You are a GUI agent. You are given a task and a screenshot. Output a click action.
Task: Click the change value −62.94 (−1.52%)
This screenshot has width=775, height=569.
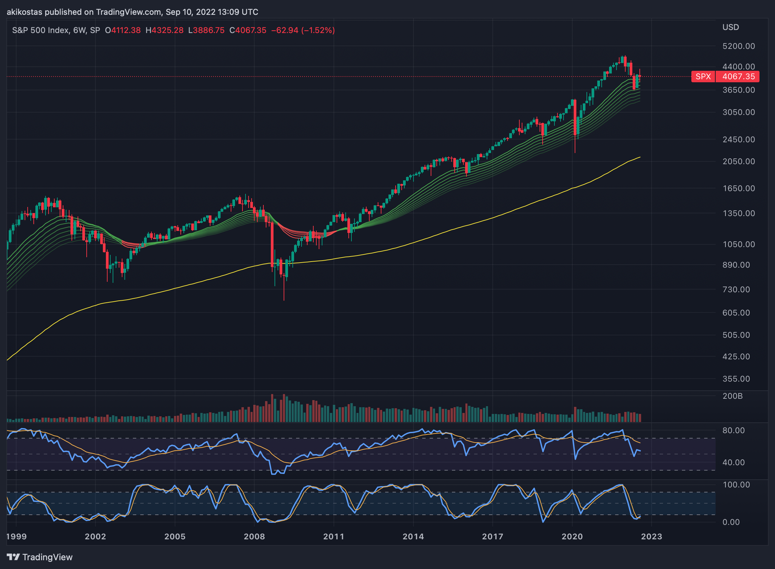click(303, 30)
